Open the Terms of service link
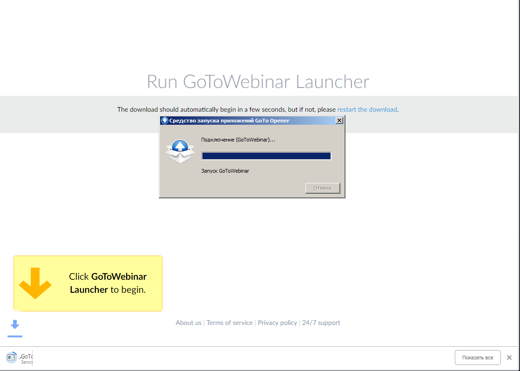 click(x=230, y=323)
